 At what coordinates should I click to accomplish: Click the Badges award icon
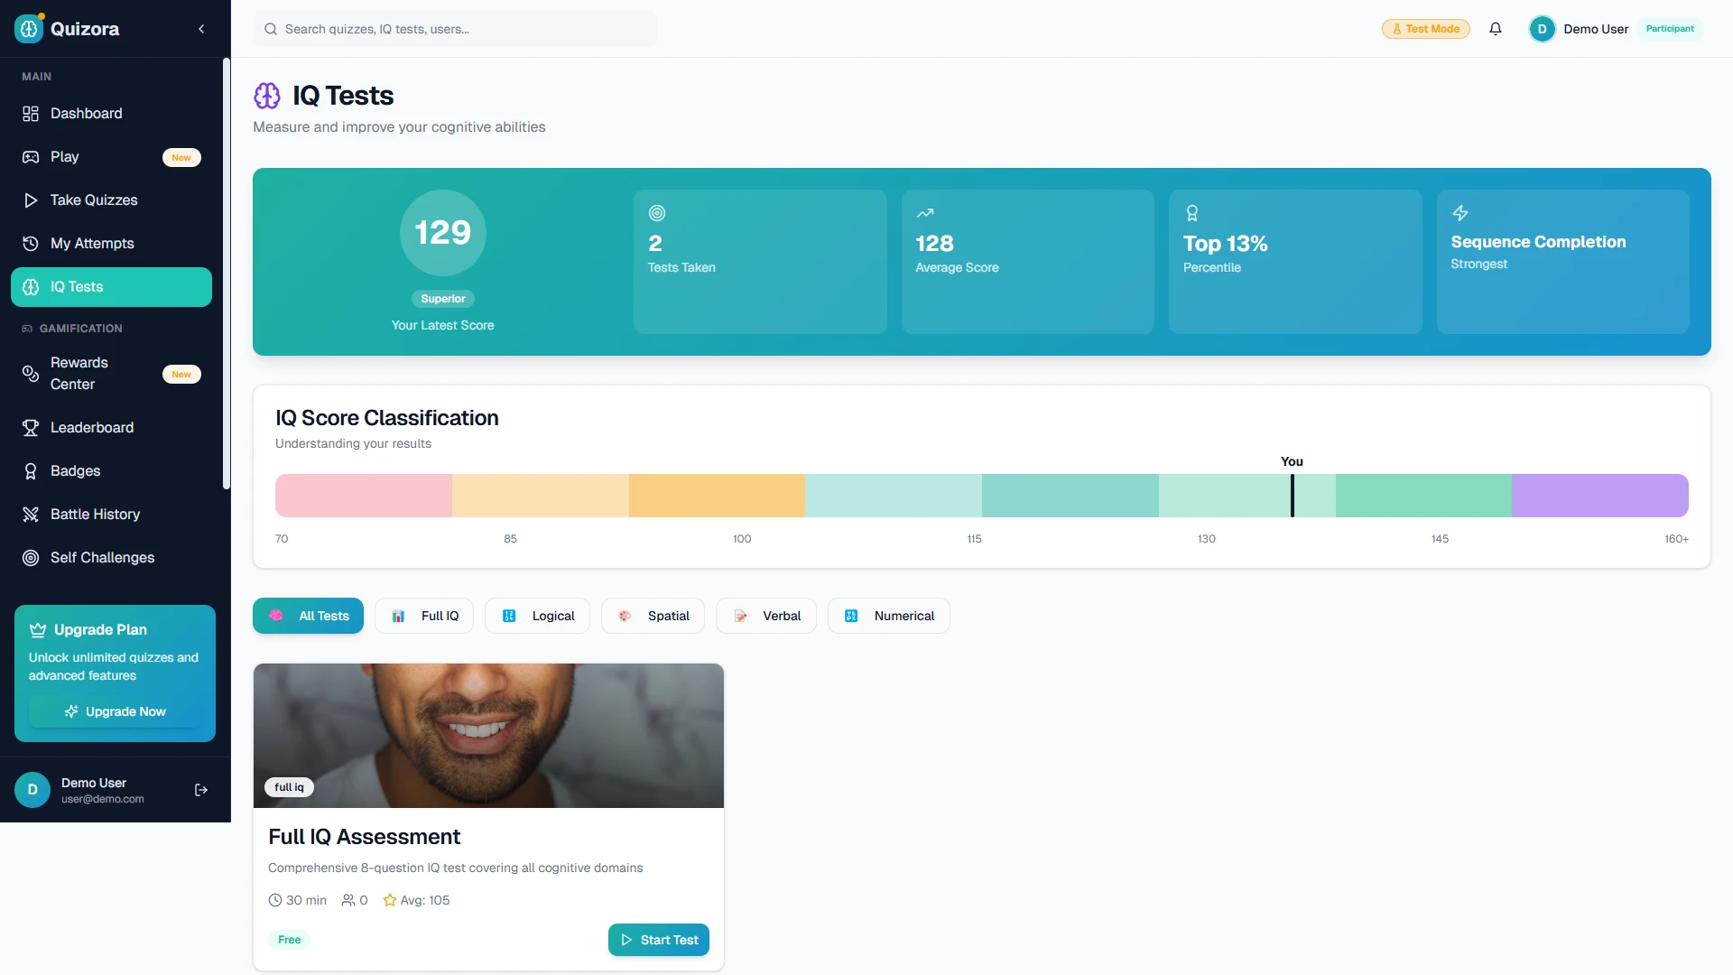pos(31,471)
